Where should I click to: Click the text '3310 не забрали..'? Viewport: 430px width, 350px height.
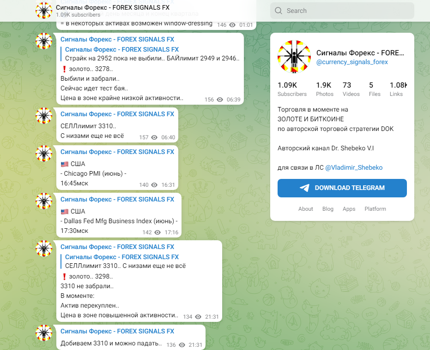click(87, 286)
